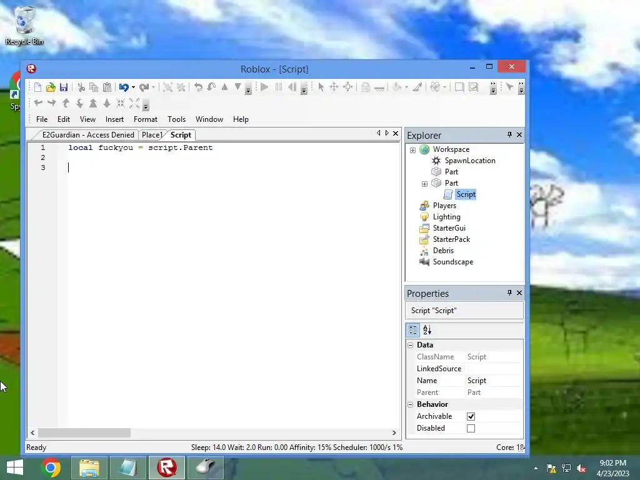The width and height of the screenshot is (640, 480).
Task: Save with the floppy disk icon
Action: tap(64, 87)
